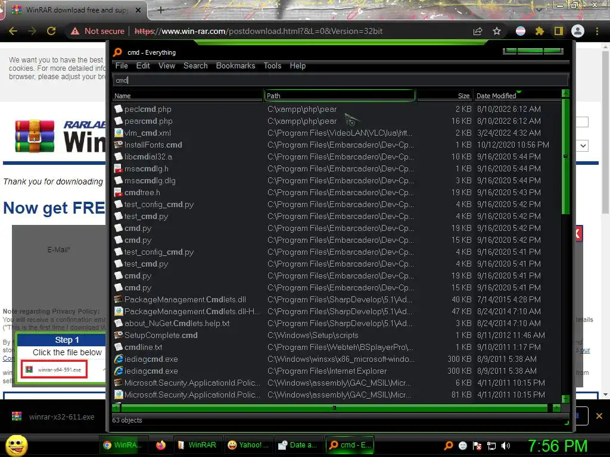Go back in the Chrome browser
Viewport: 610px width, 457px height.
[x=13, y=31]
